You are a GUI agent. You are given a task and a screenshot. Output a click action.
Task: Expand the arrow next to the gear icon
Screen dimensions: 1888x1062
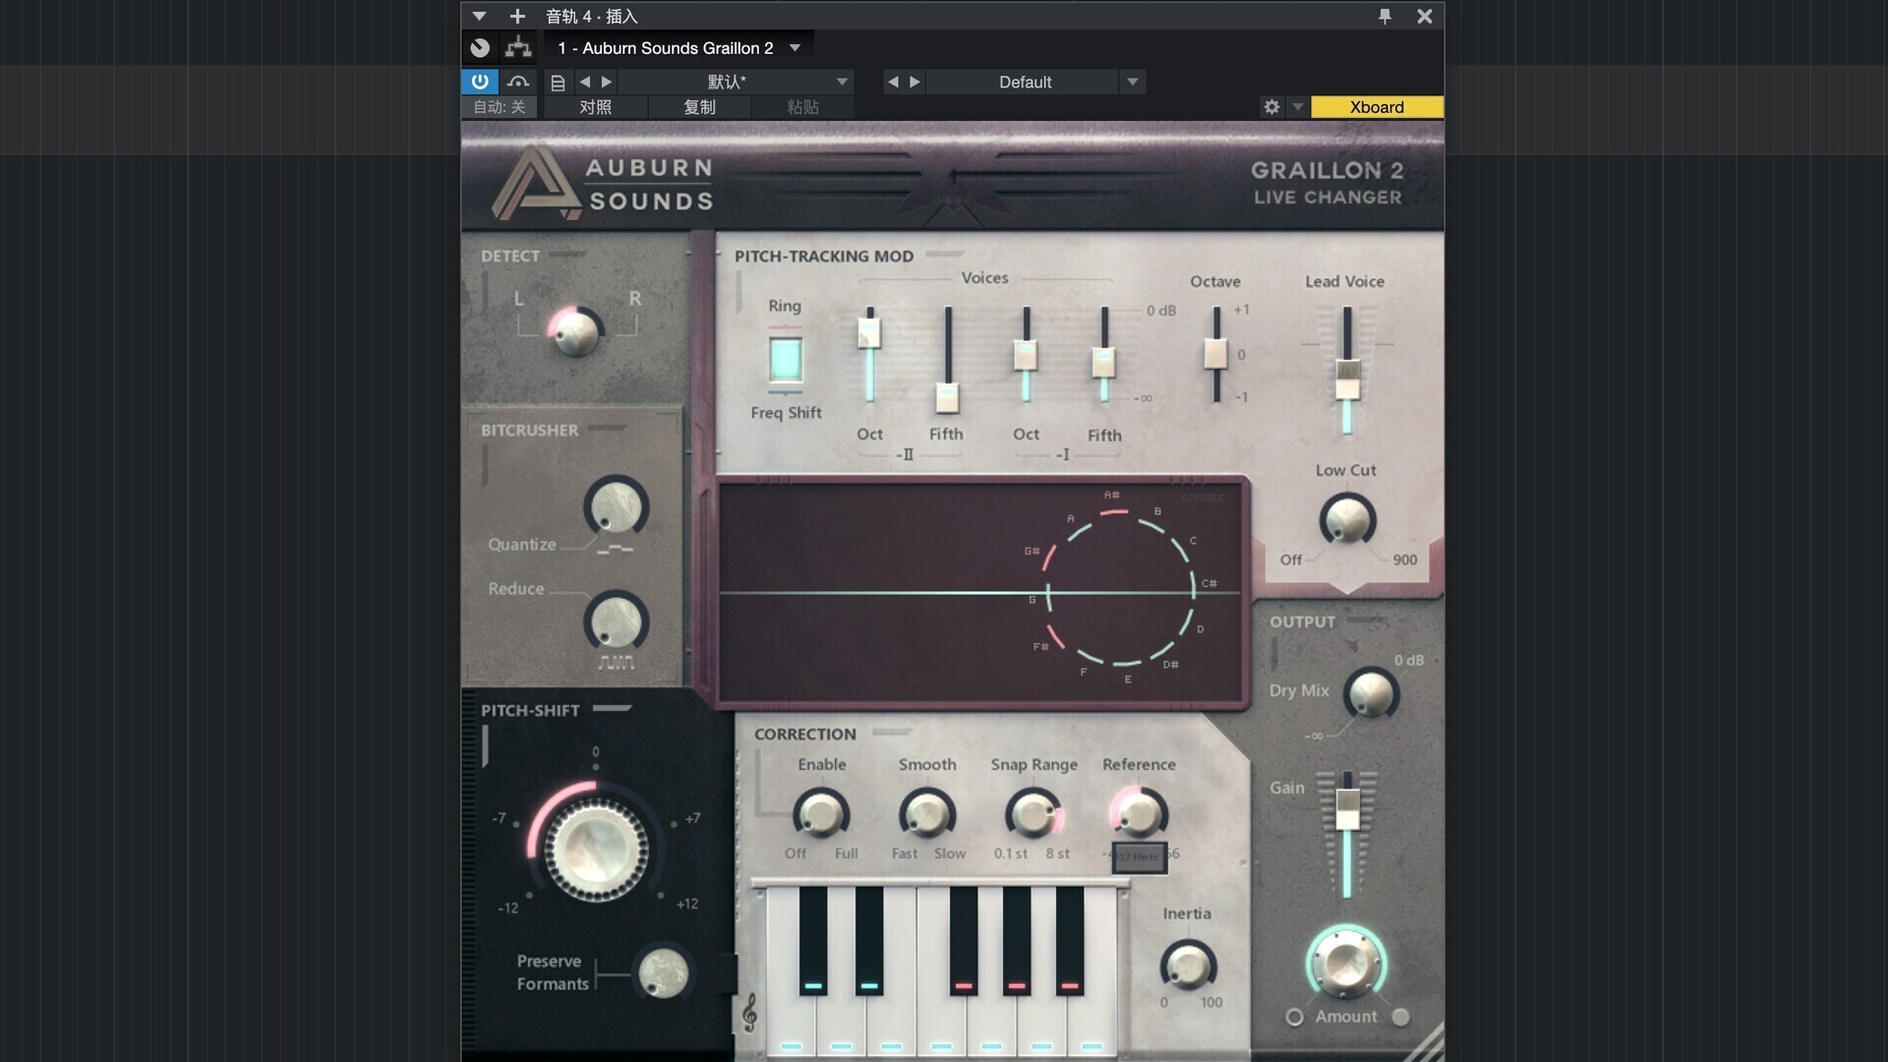tap(1297, 106)
